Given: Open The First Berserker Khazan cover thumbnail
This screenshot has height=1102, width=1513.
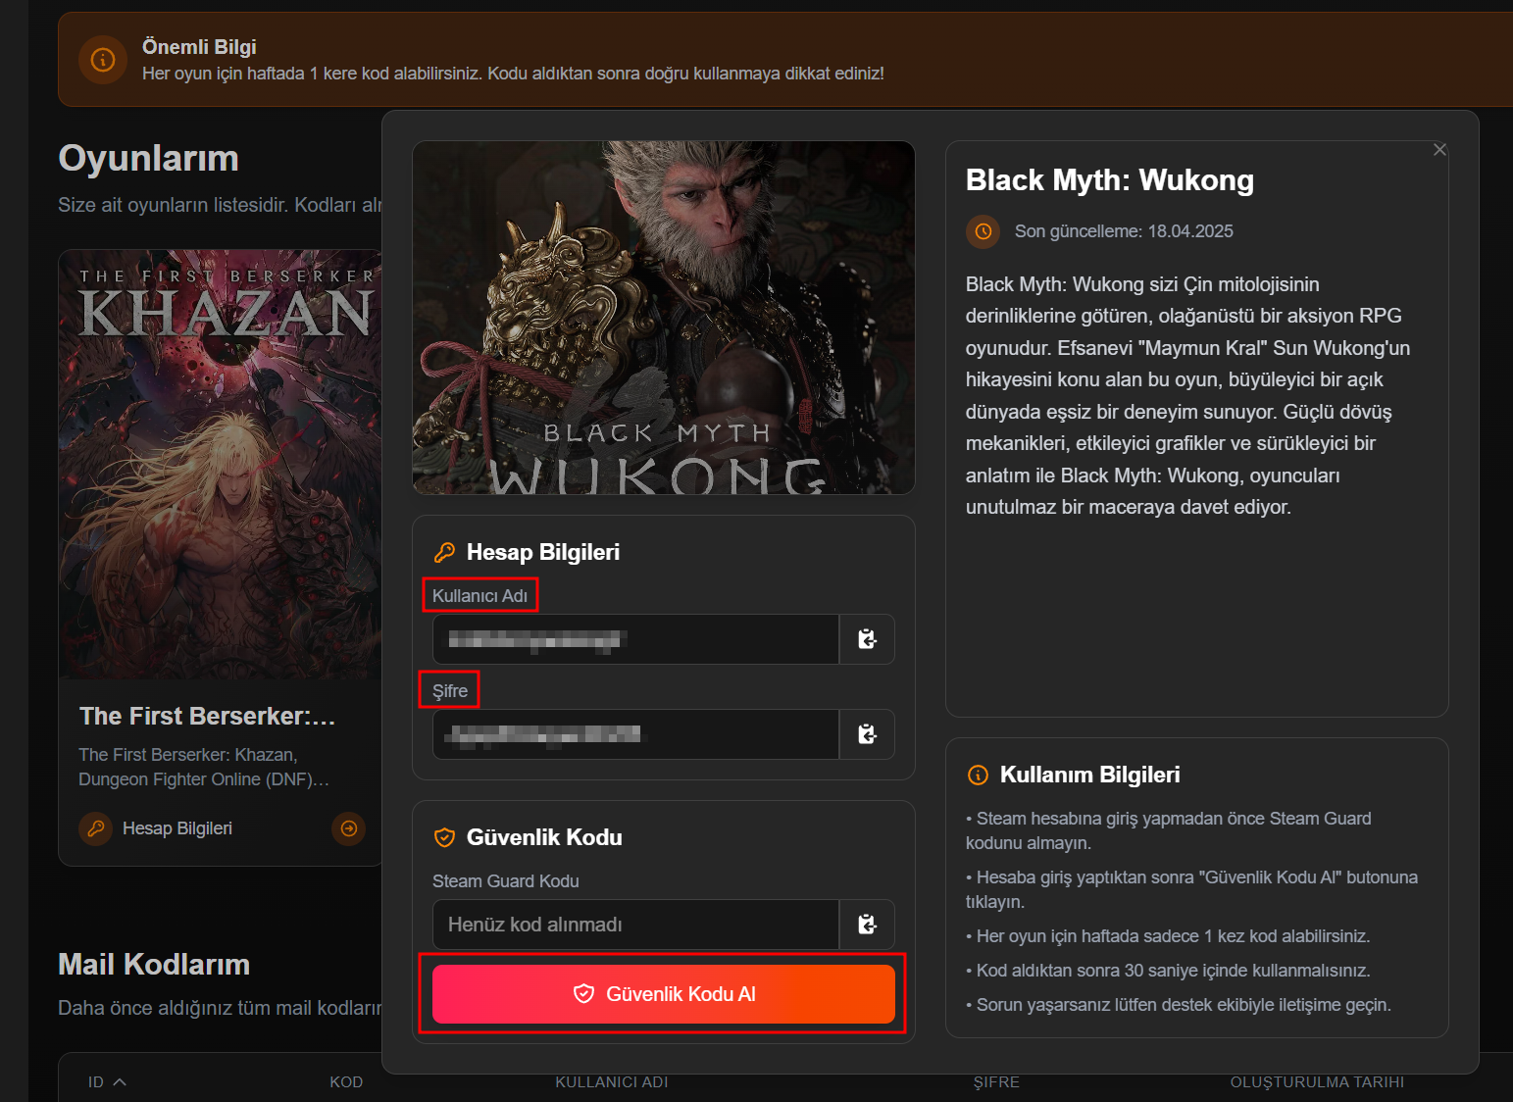Looking at the screenshot, I should tap(220, 465).
